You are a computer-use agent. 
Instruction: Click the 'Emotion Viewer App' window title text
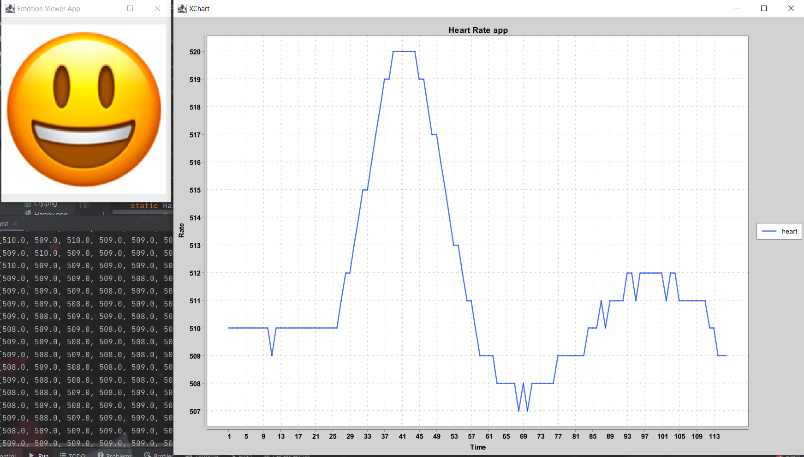pyautogui.click(x=49, y=8)
